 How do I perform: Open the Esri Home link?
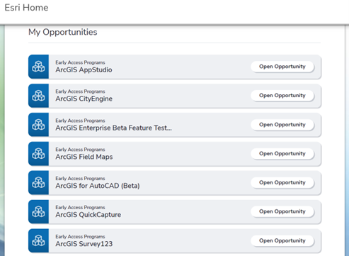click(x=26, y=8)
